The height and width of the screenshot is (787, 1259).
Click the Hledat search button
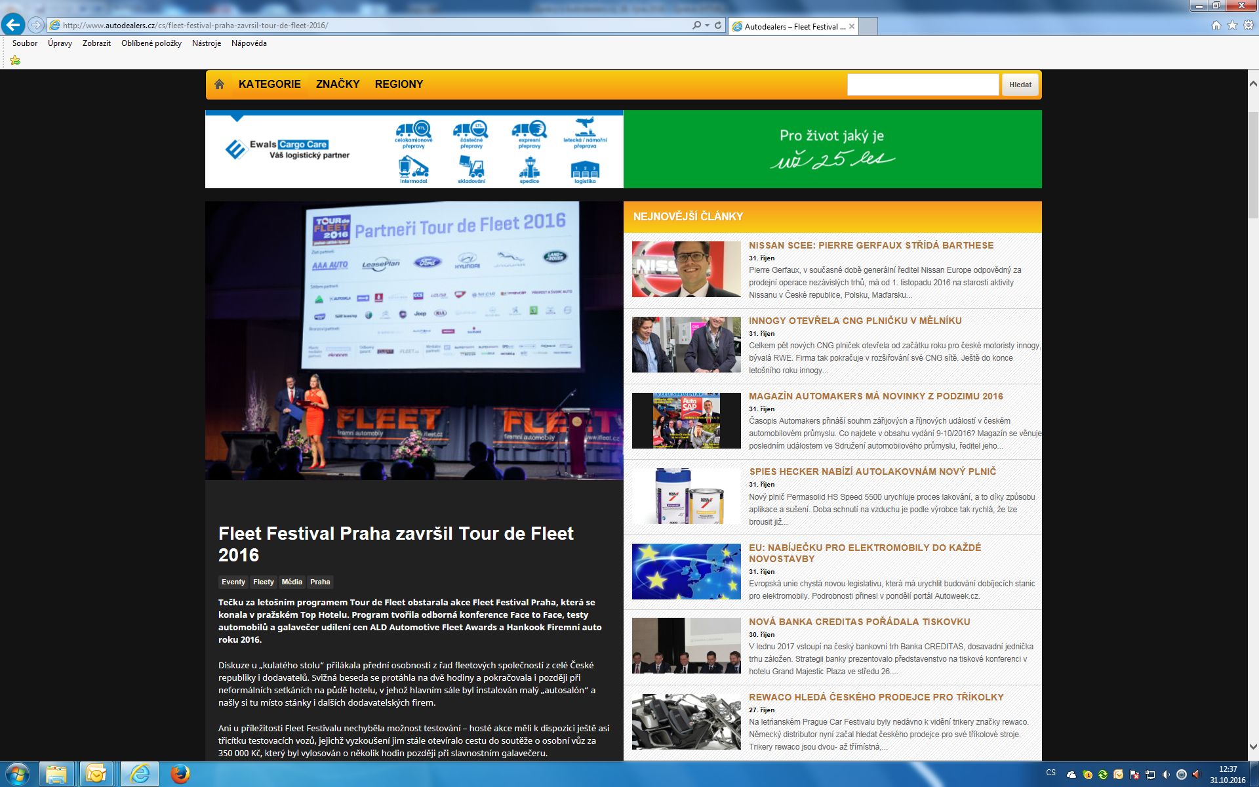[1020, 85]
